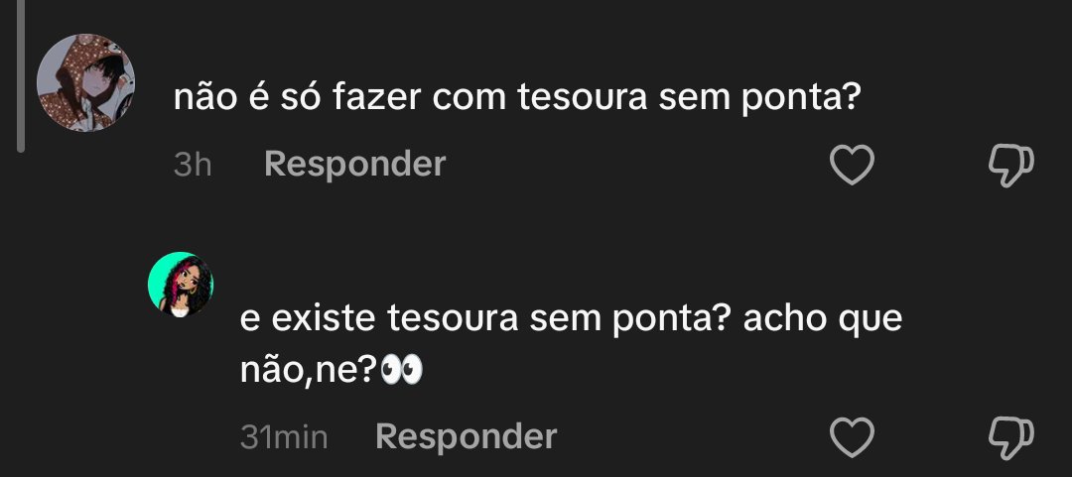Click the eyes emoji in the reply
The width and height of the screenshot is (1072, 477).
point(401,372)
